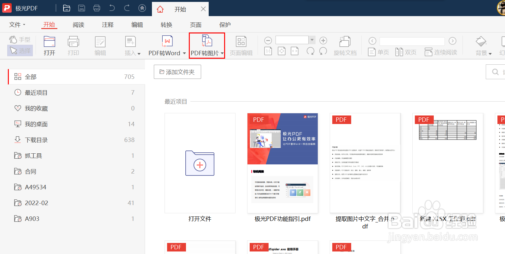The width and height of the screenshot is (505, 254).
Task: Open 极光PDF功能指引.pdf thumbnail
Action: tap(283, 163)
